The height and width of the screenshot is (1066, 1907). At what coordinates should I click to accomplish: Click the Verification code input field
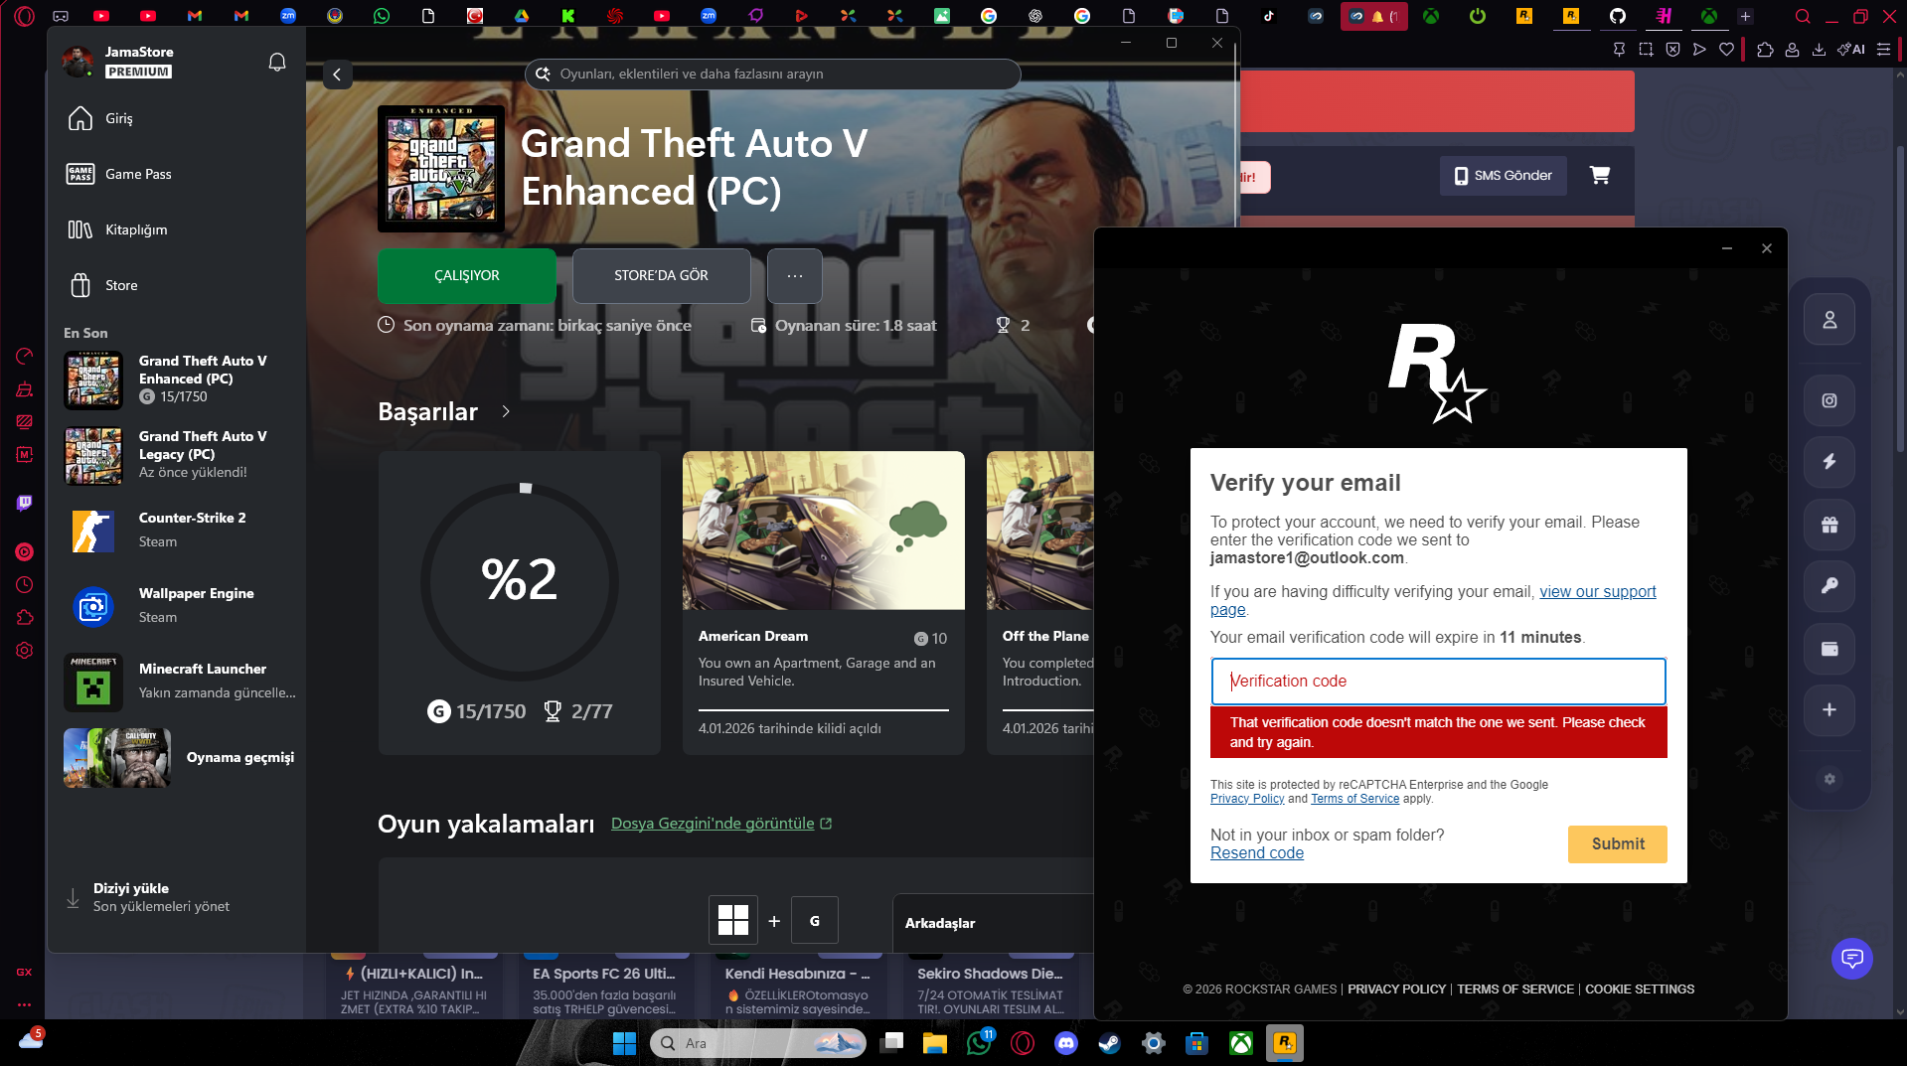(1438, 682)
